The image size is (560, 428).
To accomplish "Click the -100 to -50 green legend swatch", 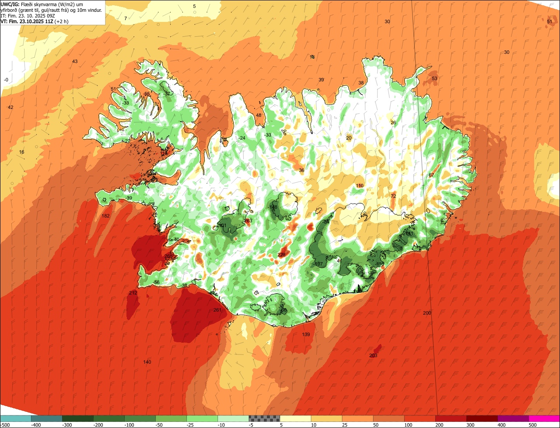I will (x=140, y=418).
